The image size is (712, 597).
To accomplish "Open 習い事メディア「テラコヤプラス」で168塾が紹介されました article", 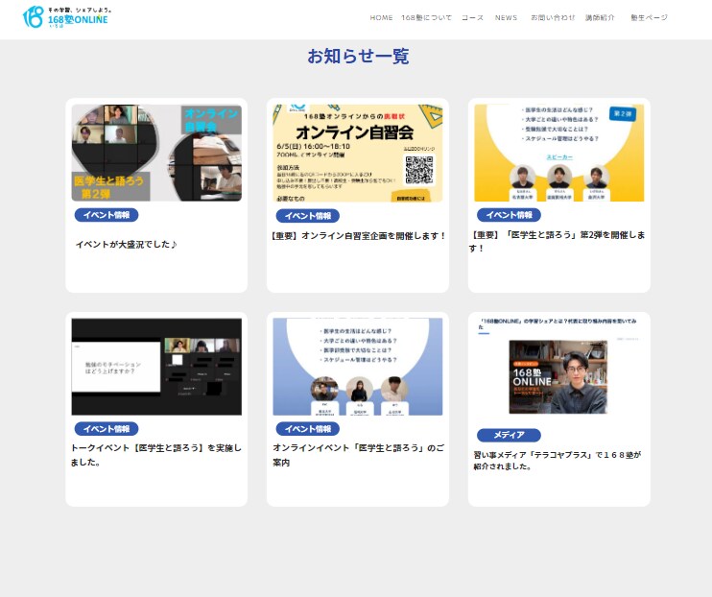I will [x=558, y=461].
